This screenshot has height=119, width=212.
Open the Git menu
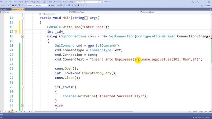[x=16, y=2]
